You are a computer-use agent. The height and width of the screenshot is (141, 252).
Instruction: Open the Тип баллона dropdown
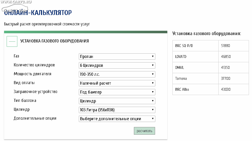point(117,101)
